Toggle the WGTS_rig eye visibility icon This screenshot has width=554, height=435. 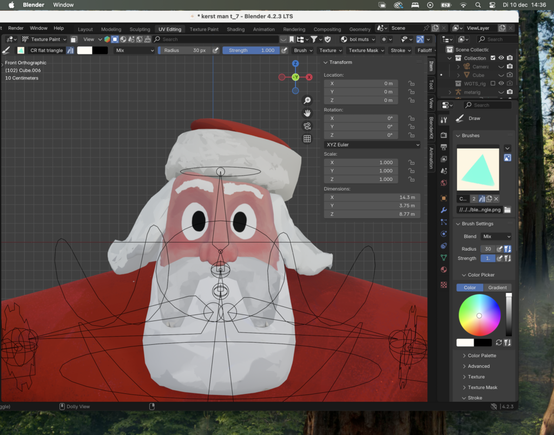[x=501, y=83]
